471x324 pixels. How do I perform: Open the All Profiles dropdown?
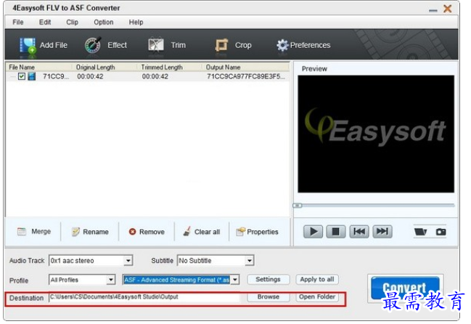[x=111, y=280]
